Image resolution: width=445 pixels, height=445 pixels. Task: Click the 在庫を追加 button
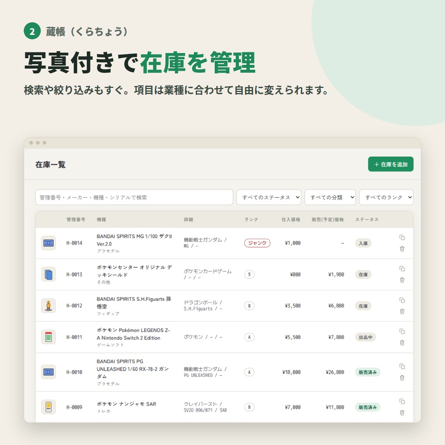click(x=391, y=164)
